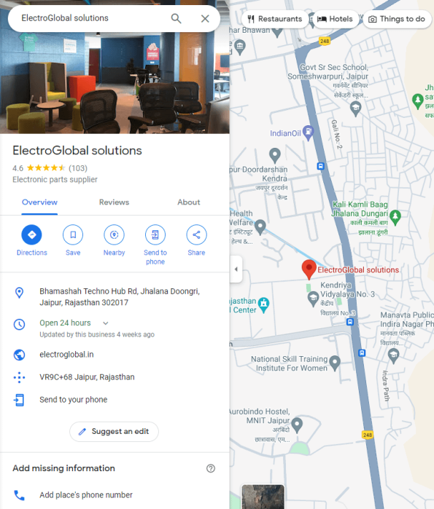Search Nearby places icon
This screenshot has height=509, width=434.
coord(114,234)
